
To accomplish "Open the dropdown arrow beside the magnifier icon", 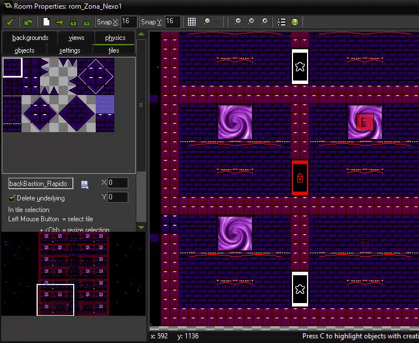I will [217, 22].
